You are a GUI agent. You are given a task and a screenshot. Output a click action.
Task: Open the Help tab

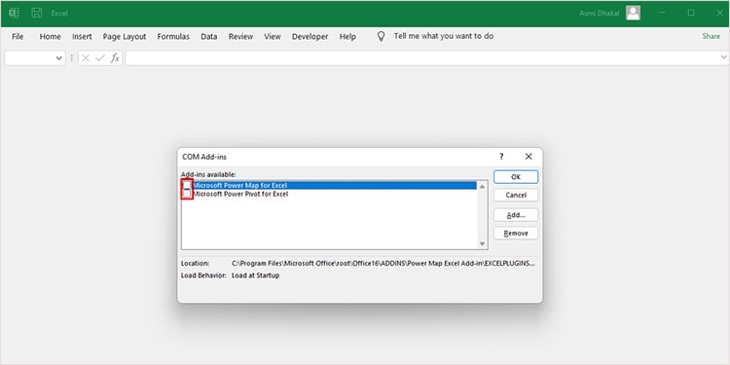pyautogui.click(x=347, y=36)
